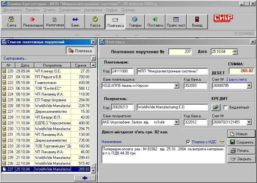
Task: Open the Прайс-лист toolbar section
Action: tap(176, 22)
